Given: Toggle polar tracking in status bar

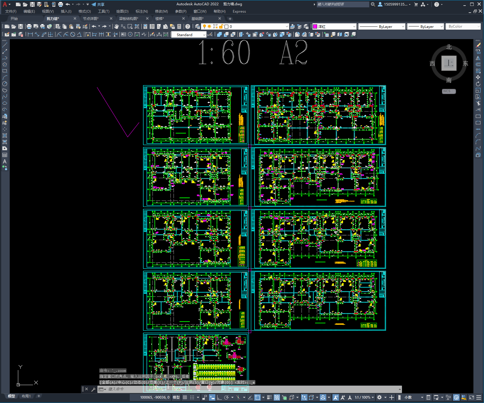Looking at the screenshot, I should click(227, 397).
